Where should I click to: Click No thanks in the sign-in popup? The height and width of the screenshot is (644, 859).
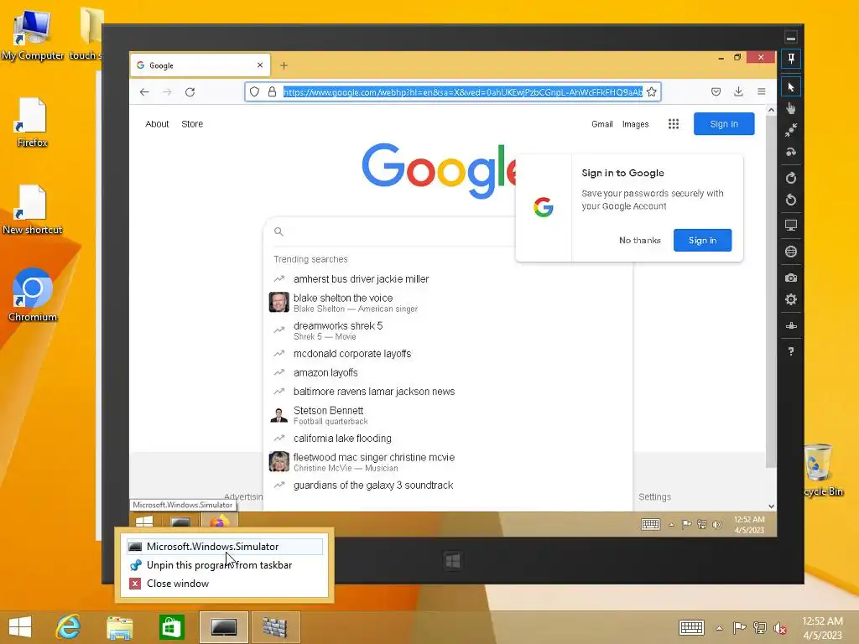(x=640, y=241)
